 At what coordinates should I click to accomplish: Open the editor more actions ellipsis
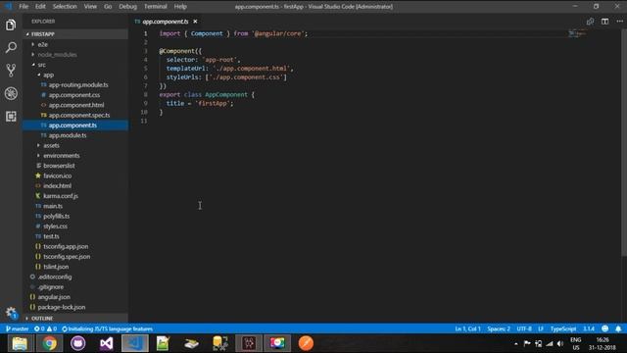(619, 22)
